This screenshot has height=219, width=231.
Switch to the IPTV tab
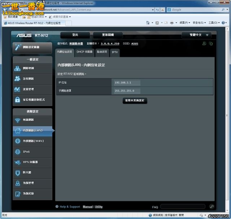(x=114, y=52)
